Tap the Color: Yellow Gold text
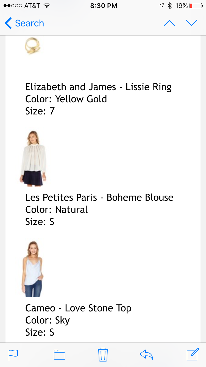 pyautogui.click(x=66, y=99)
